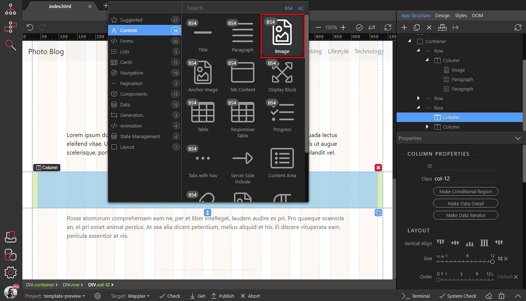This screenshot has width=526, height=301.
Task: Refresh the App Structure tree
Action: coord(518,27)
